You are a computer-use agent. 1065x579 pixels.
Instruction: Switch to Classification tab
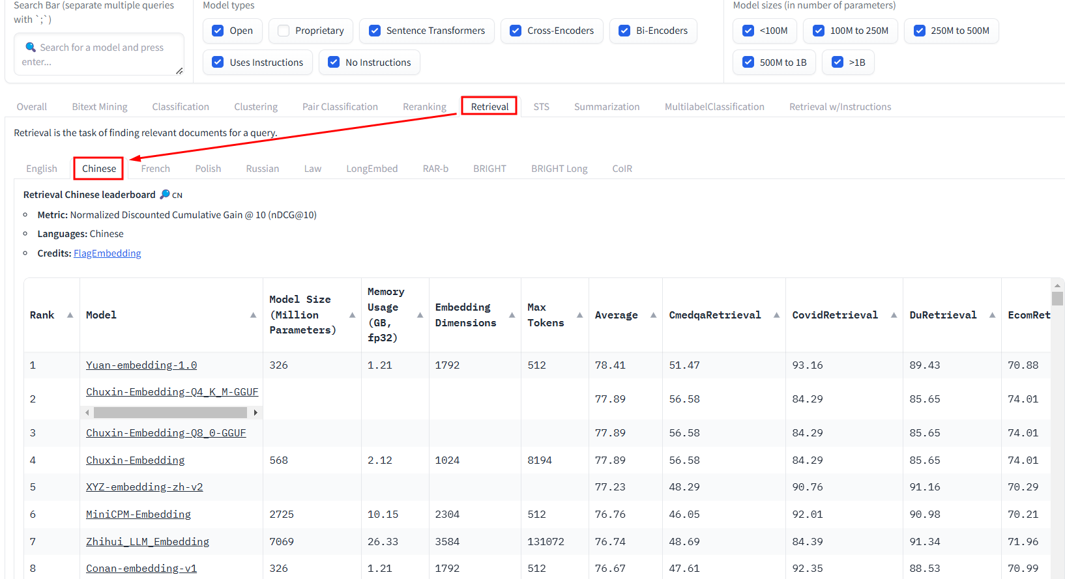(x=181, y=107)
